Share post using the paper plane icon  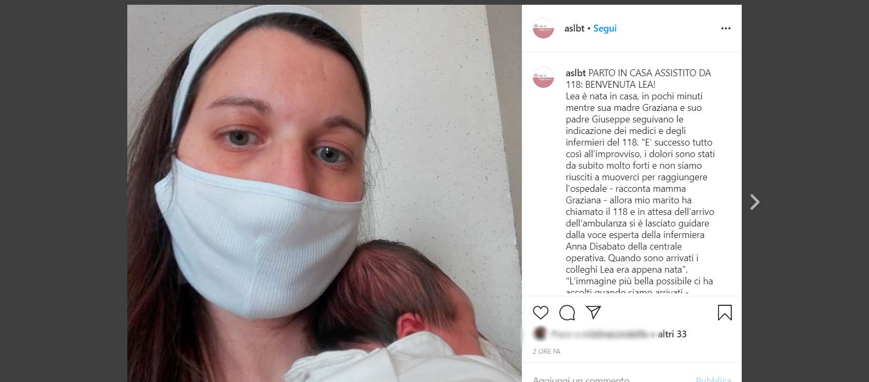(593, 313)
